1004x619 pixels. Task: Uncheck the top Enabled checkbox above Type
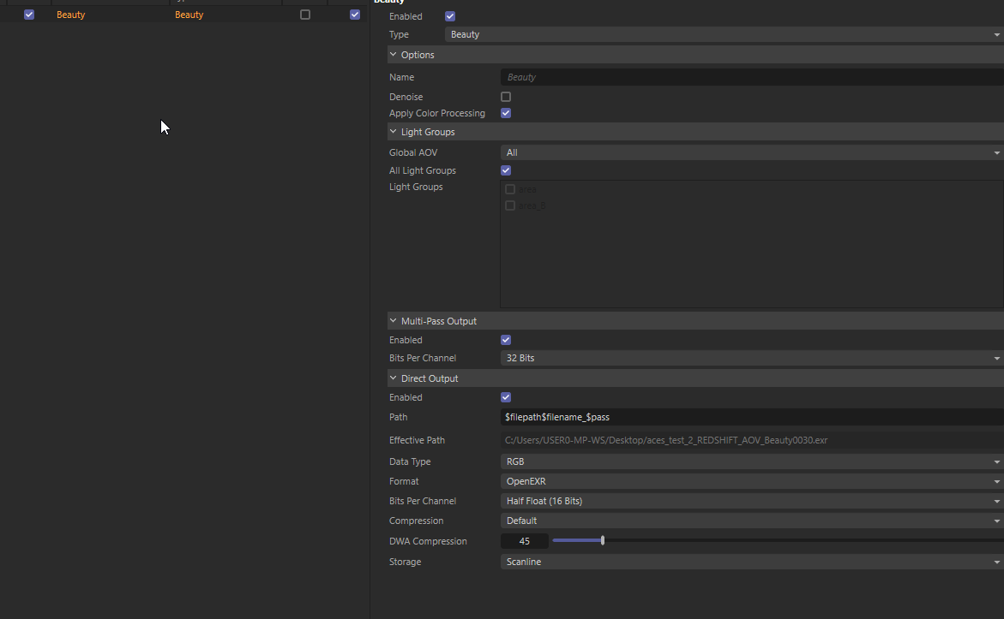(450, 16)
